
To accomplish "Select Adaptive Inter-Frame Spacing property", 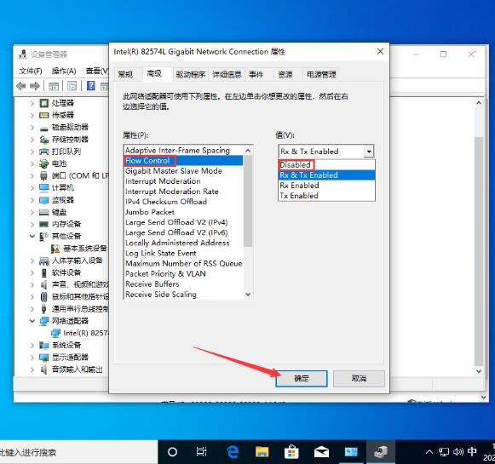I will pos(183,151).
